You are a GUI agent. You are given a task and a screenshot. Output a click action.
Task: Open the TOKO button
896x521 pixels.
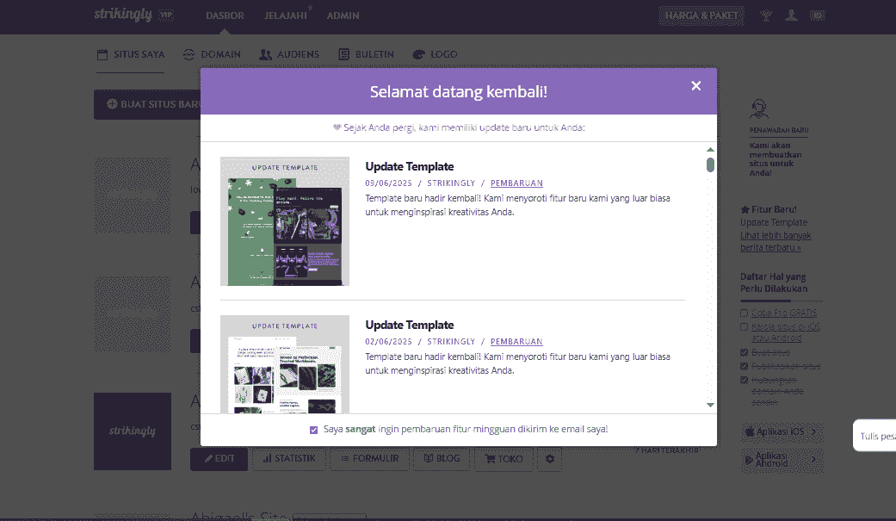[504, 459]
